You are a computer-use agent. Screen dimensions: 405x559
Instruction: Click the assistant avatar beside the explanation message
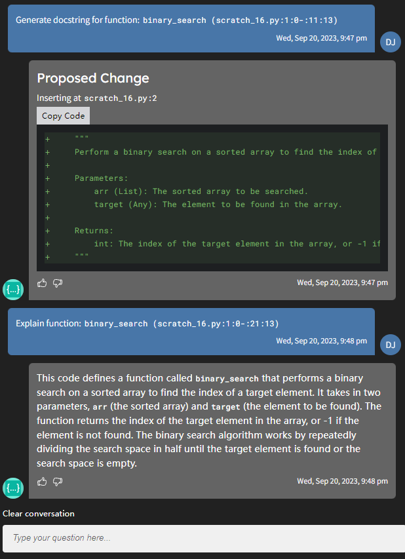point(13,488)
